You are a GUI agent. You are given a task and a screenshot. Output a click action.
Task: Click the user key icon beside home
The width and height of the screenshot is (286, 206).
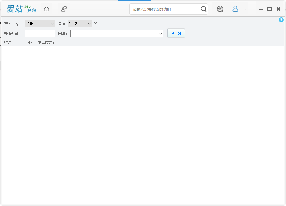point(64,9)
